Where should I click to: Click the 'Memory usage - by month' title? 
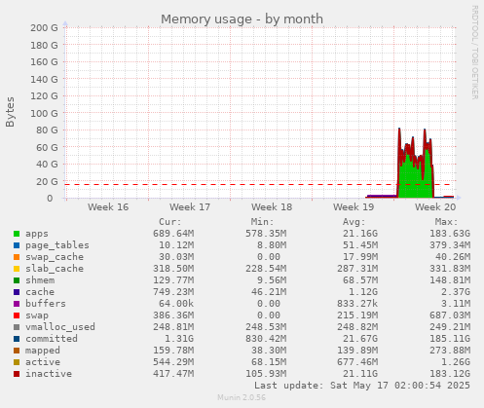pos(242,19)
